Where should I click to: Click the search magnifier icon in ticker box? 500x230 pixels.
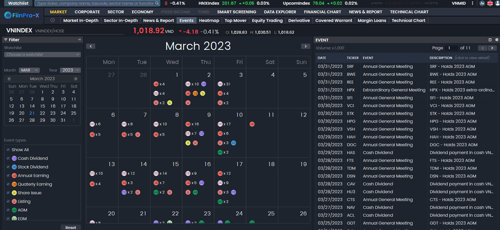(x=157, y=3)
